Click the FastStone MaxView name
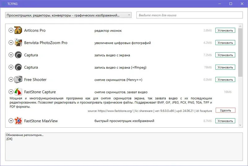This screenshot has height=166, width=248. pos(41,121)
